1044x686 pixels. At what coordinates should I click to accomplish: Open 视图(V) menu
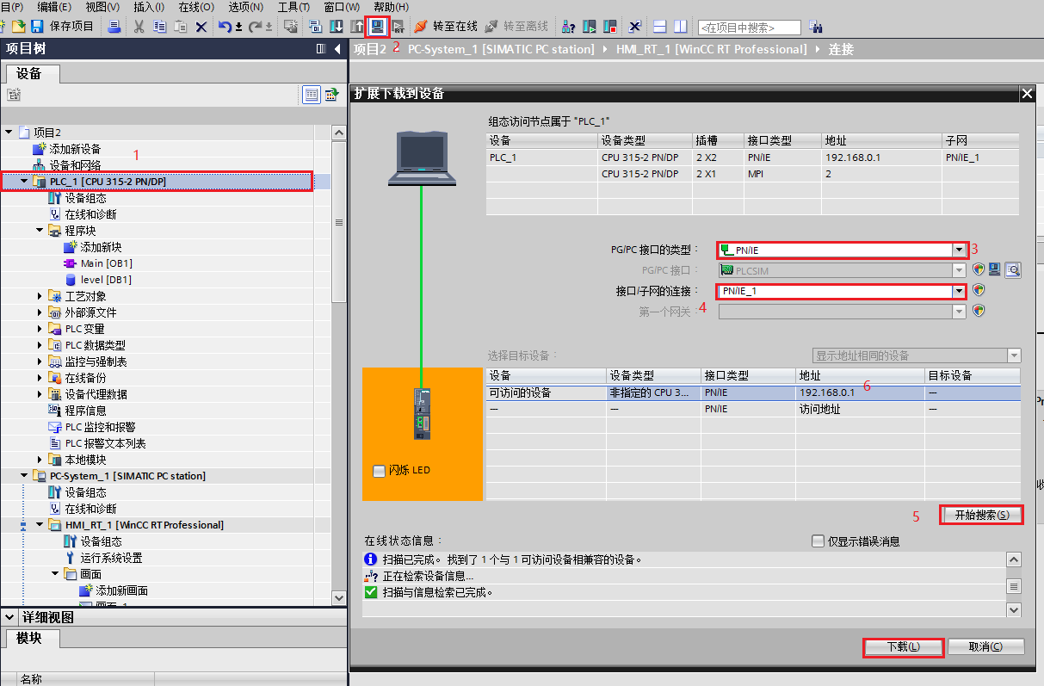point(102,7)
